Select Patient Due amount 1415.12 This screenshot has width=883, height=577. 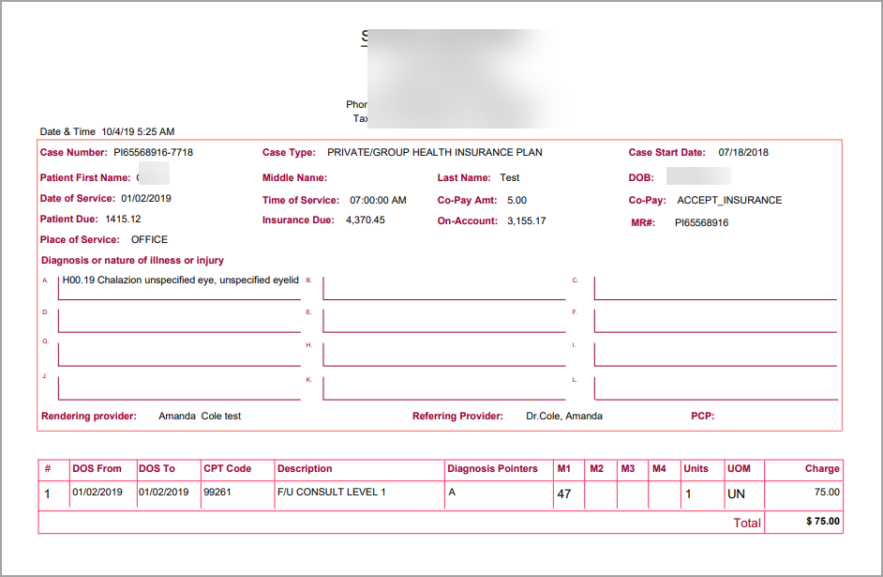pyautogui.click(x=124, y=219)
